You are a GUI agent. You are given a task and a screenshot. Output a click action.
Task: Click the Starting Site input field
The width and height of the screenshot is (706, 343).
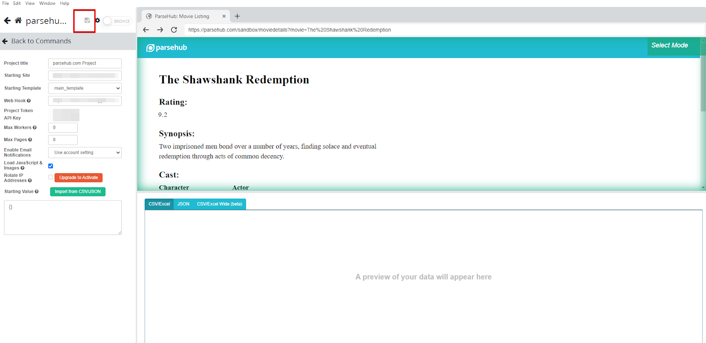85,76
